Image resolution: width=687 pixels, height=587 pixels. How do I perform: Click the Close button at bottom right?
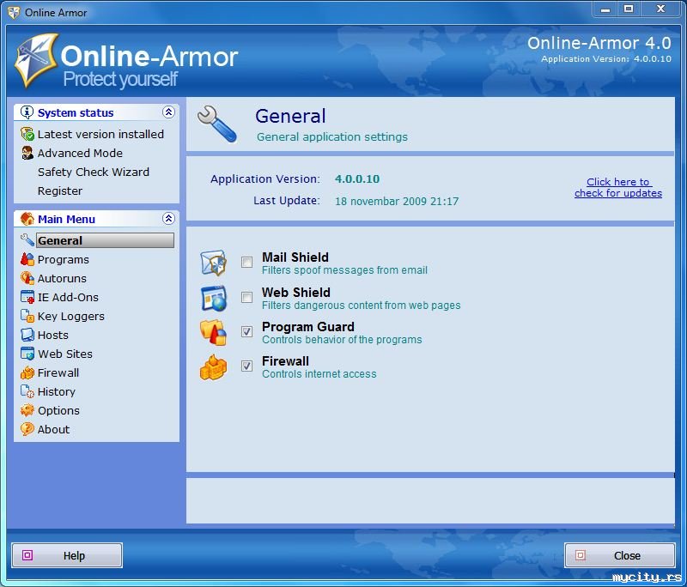619,555
